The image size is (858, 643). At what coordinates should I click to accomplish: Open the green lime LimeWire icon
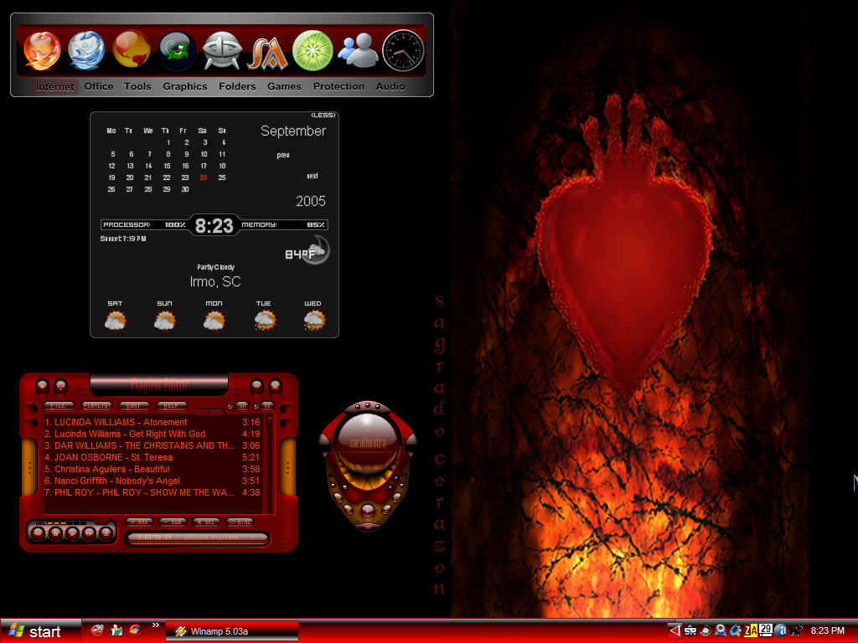coord(313,51)
